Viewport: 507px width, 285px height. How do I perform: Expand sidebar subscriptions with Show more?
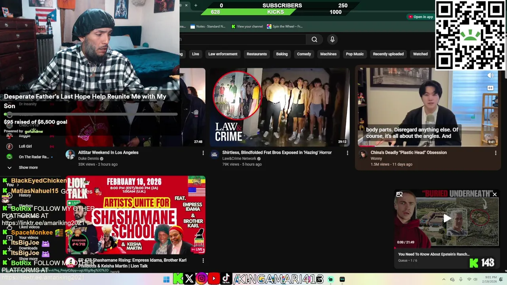(x=28, y=167)
